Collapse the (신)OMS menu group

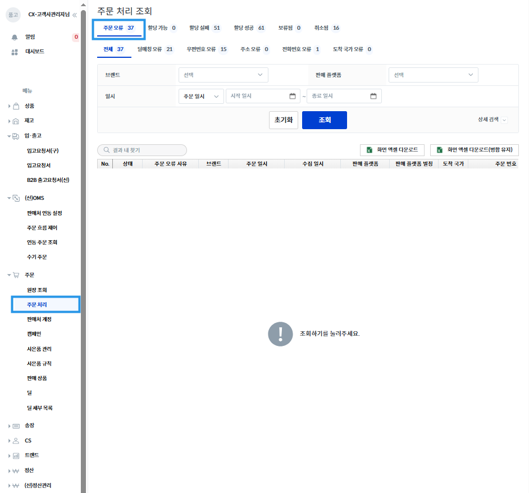9,198
